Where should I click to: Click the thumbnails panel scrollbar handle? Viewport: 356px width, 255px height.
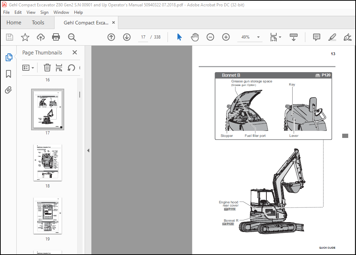pyautogui.click(x=80, y=94)
